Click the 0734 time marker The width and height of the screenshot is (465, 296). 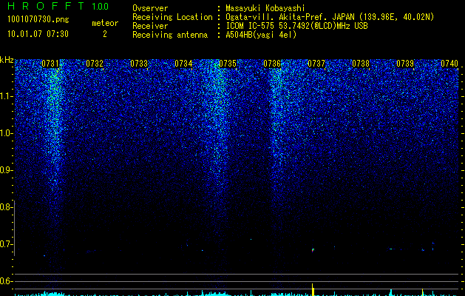coord(183,64)
